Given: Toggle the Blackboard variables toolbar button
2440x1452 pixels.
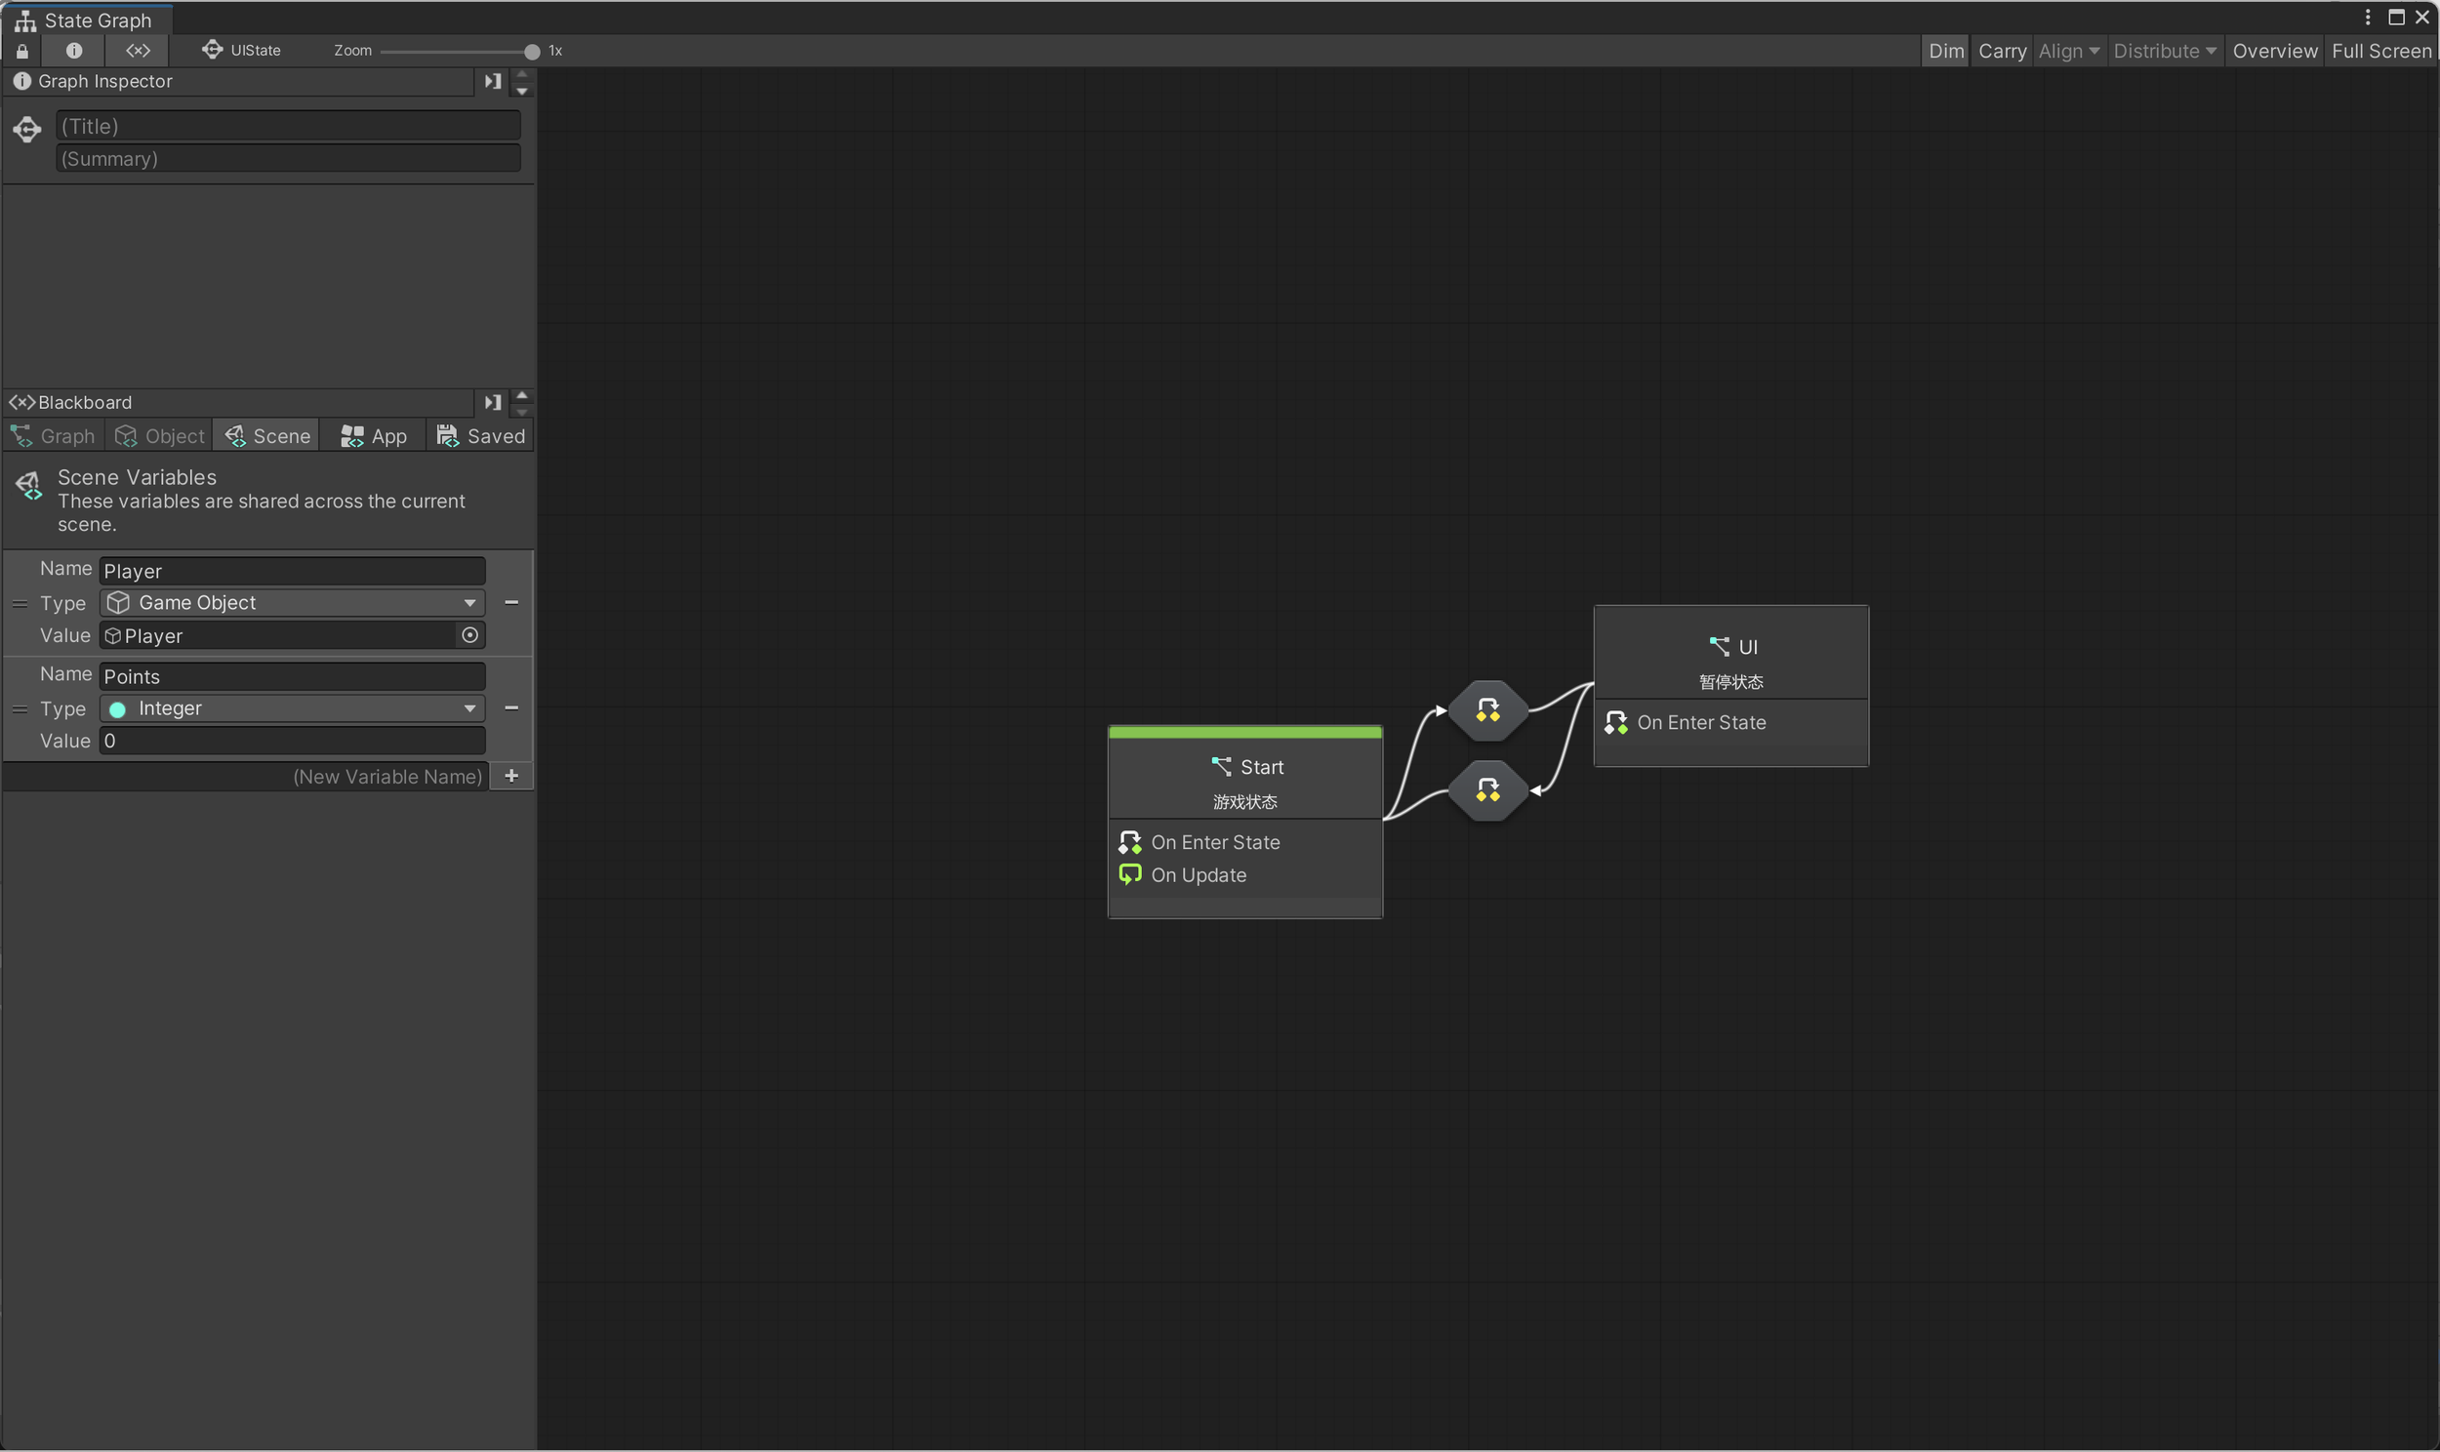Looking at the screenshot, I should (x=138, y=51).
